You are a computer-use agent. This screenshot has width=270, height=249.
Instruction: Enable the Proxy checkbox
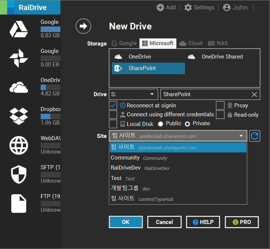[x=220, y=105]
